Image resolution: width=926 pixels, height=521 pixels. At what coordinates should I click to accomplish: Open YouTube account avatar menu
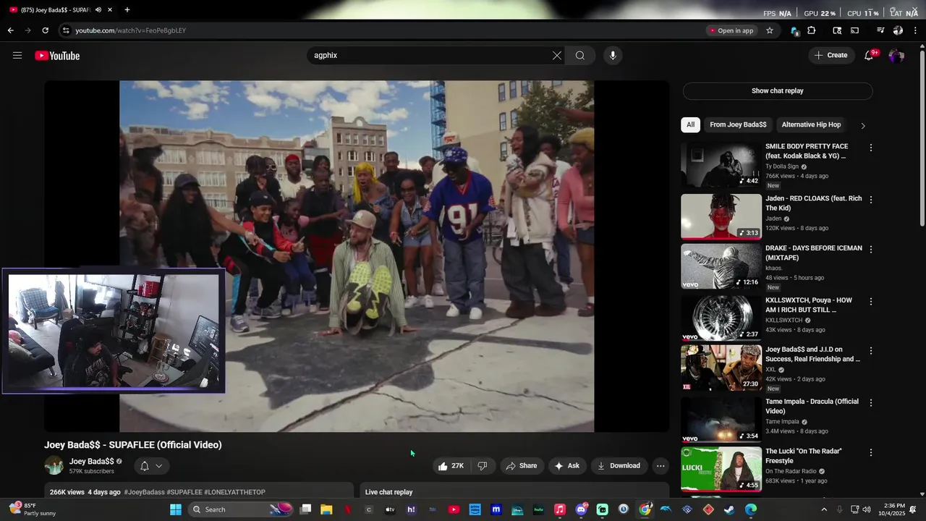pyautogui.click(x=896, y=56)
